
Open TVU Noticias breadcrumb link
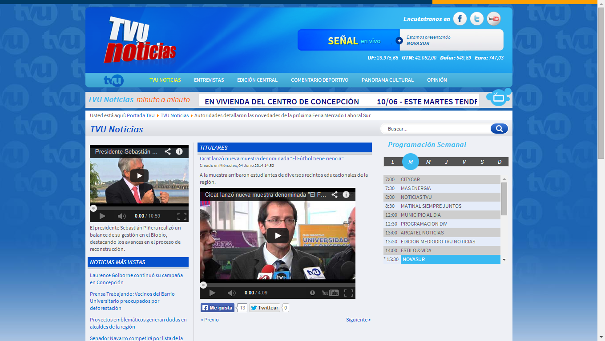point(174,115)
